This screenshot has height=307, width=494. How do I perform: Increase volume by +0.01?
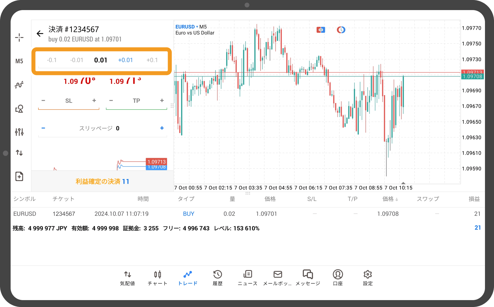[125, 60]
